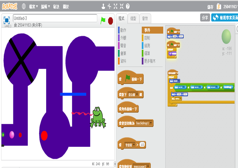
Task: Click the 儲存 save link
Action: (x=210, y=7)
